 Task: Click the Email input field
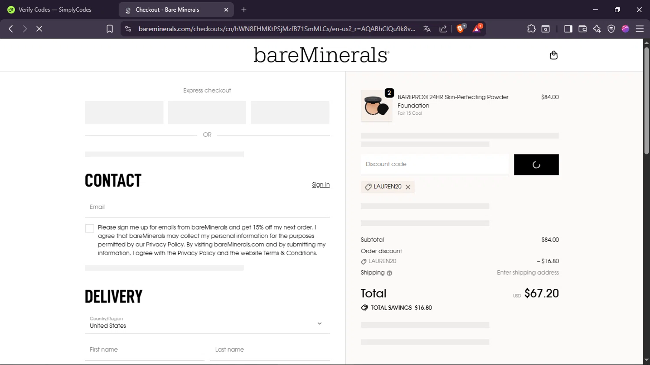tap(207, 207)
